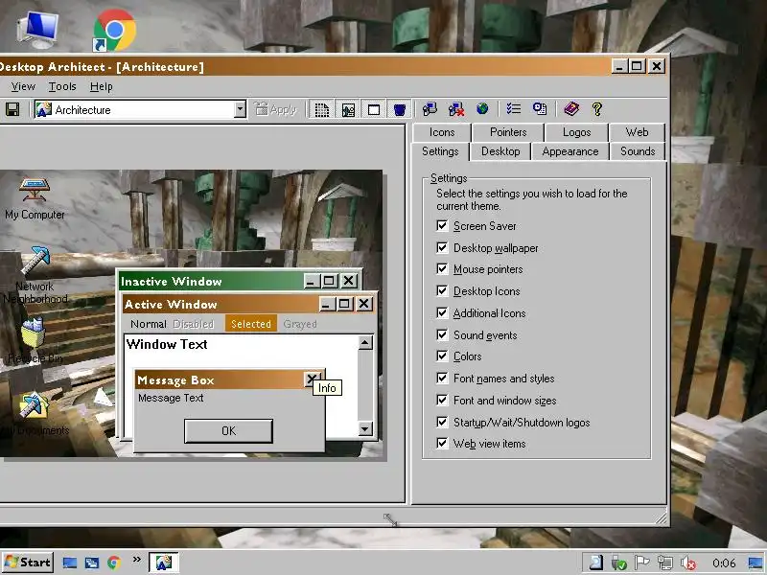
Task: Uncheck the Colors checkbox
Action: [x=442, y=356]
